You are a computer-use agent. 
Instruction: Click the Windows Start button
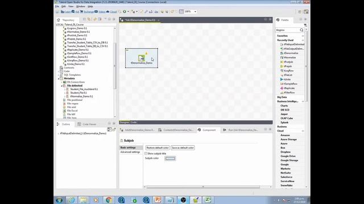(59, 200)
